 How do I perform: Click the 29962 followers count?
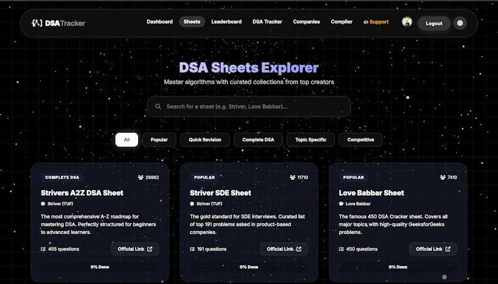pos(152,177)
